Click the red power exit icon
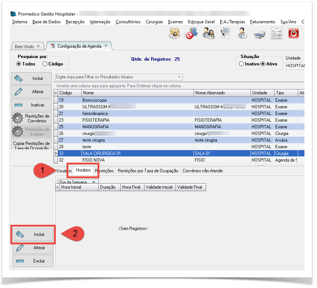317x288 pixels. tap(293, 34)
